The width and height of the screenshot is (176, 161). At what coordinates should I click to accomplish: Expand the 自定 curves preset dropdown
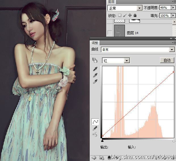click(x=171, y=50)
